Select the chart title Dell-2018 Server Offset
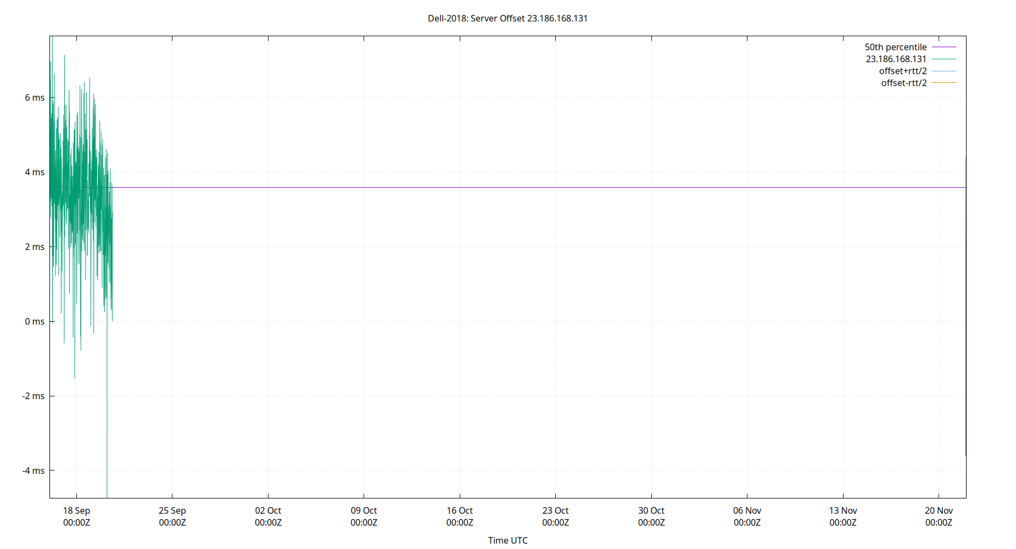The height and width of the screenshot is (549, 1016). (508, 18)
